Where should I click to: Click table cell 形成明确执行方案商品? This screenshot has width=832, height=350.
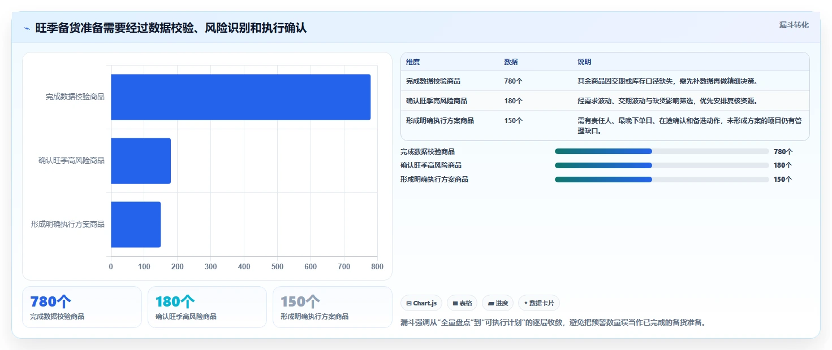440,121
